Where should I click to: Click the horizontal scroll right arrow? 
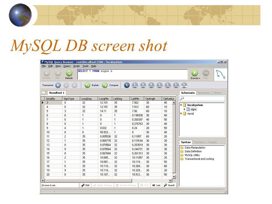pyautogui.click(x=170, y=180)
